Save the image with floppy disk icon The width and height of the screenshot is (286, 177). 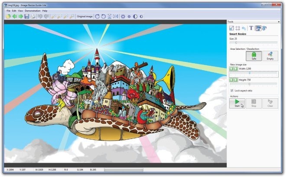point(27,16)
